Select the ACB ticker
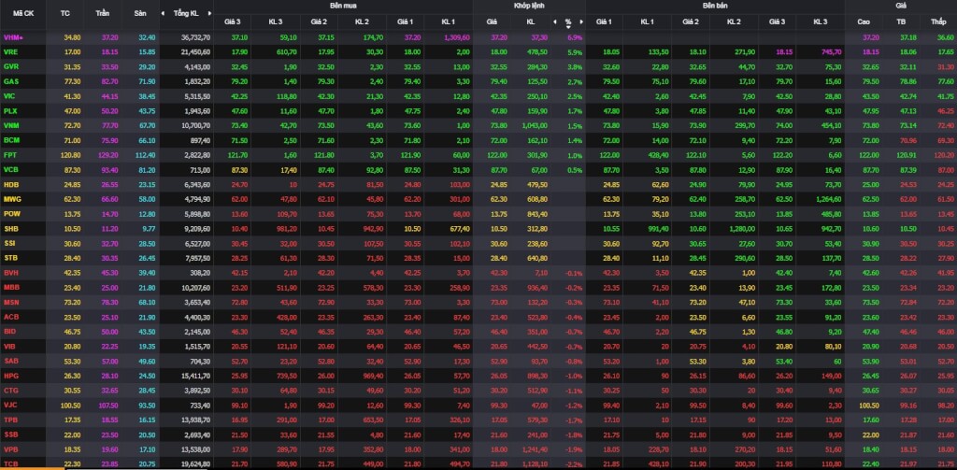 coord(10,317)
